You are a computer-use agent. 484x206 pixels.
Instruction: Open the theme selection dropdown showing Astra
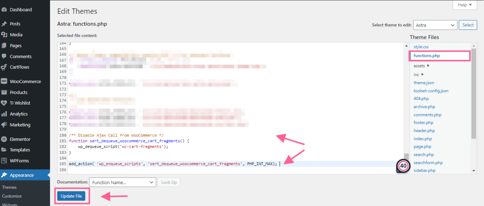[435, 25]
